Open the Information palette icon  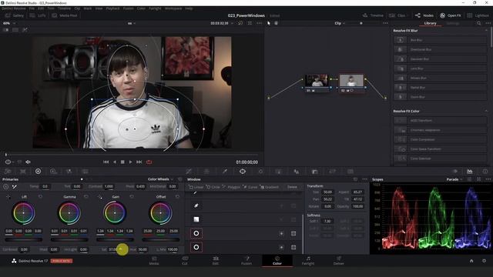click(485, 171)
